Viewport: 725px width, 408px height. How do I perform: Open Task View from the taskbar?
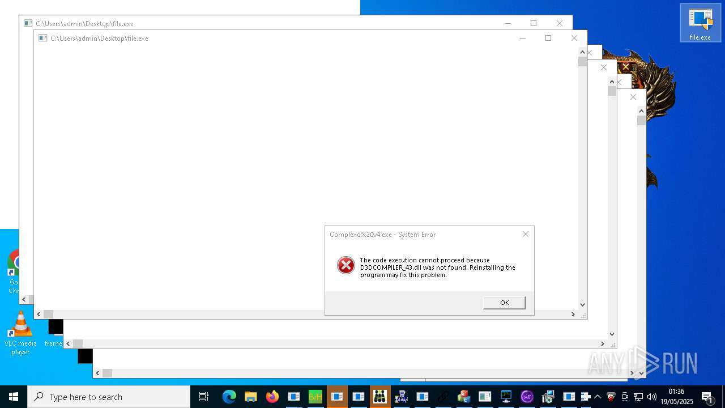coord(204,397)
